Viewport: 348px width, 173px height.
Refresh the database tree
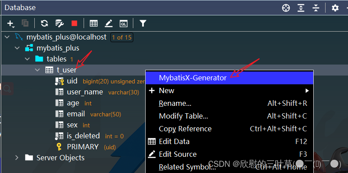pyautogui.click(x=44, y=23)
